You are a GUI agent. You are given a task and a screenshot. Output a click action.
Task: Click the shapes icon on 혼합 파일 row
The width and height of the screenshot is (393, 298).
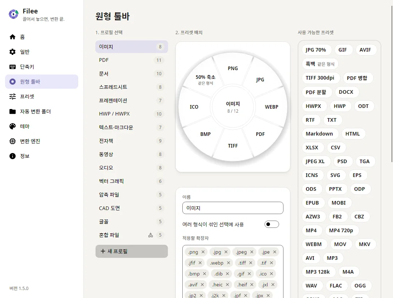coord(151,235)
